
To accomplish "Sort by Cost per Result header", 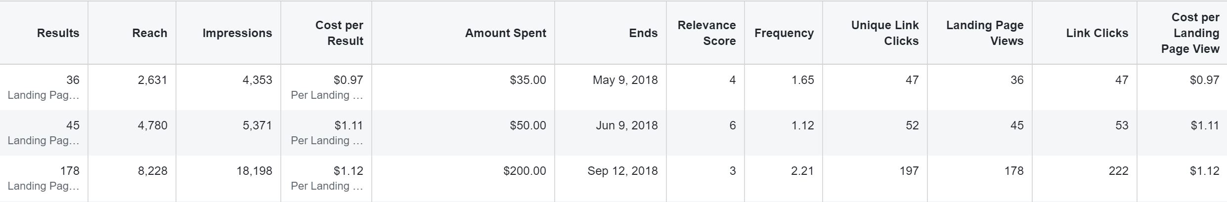I will coord(339,33).
